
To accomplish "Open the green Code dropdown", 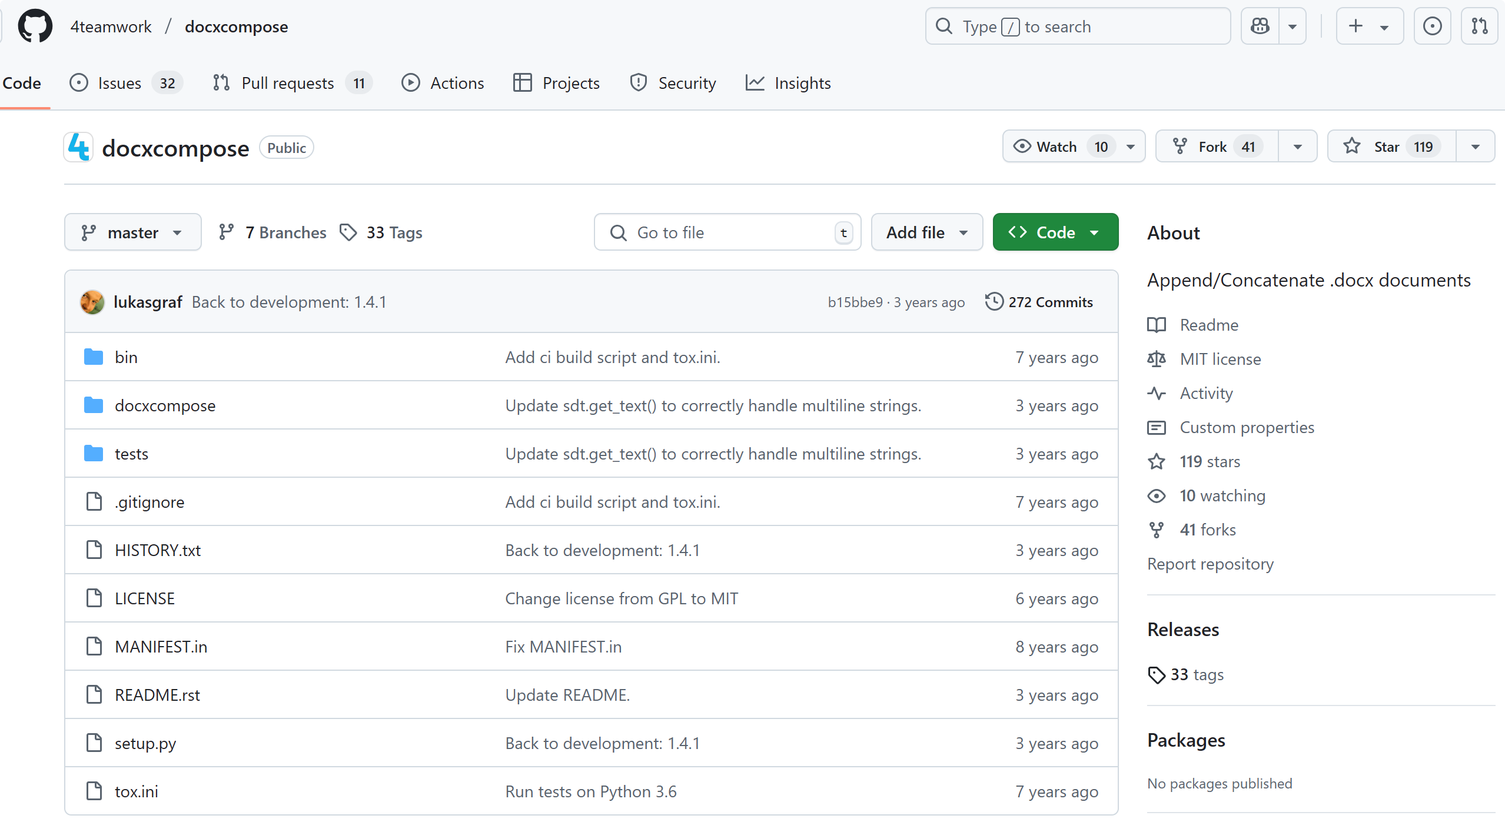I will [1055, 232].
